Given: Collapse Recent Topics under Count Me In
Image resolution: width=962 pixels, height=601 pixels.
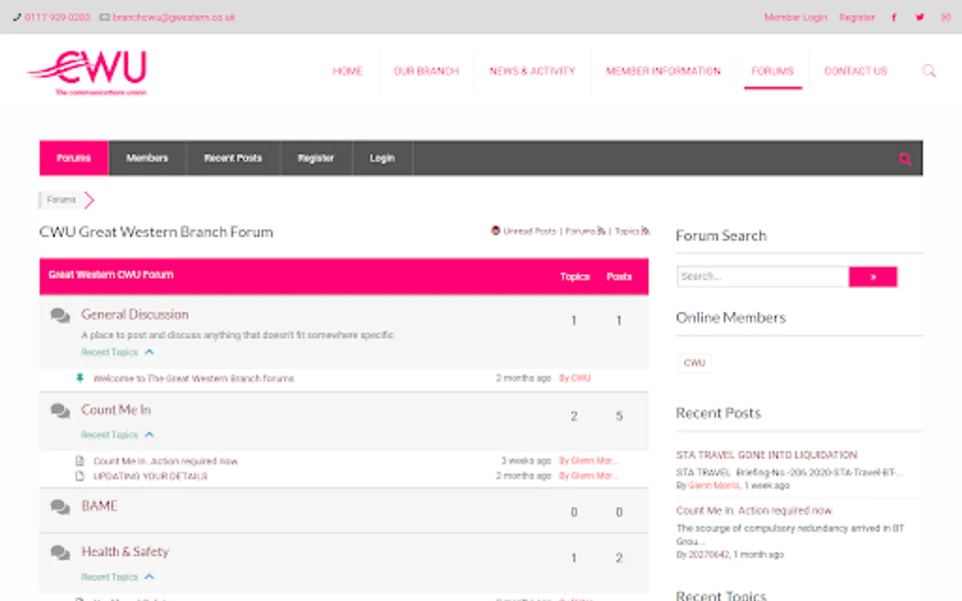Looking at the screenshot, I should [149, 435].
